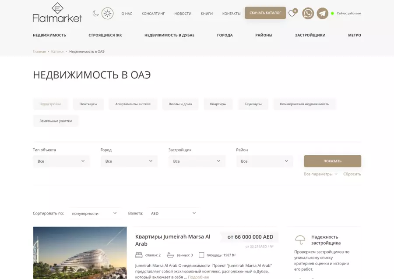This screenshot has height=279, width=394.
Task: Open AED currency dropdown
Action: [173, 213]
